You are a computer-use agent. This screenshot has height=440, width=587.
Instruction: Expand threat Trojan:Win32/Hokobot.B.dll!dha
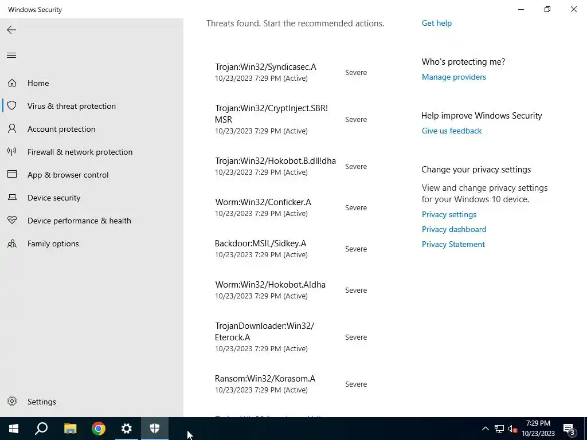[291, 166]
